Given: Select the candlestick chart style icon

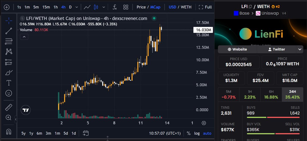Looking at the screenshot, I should pos(96,7).
